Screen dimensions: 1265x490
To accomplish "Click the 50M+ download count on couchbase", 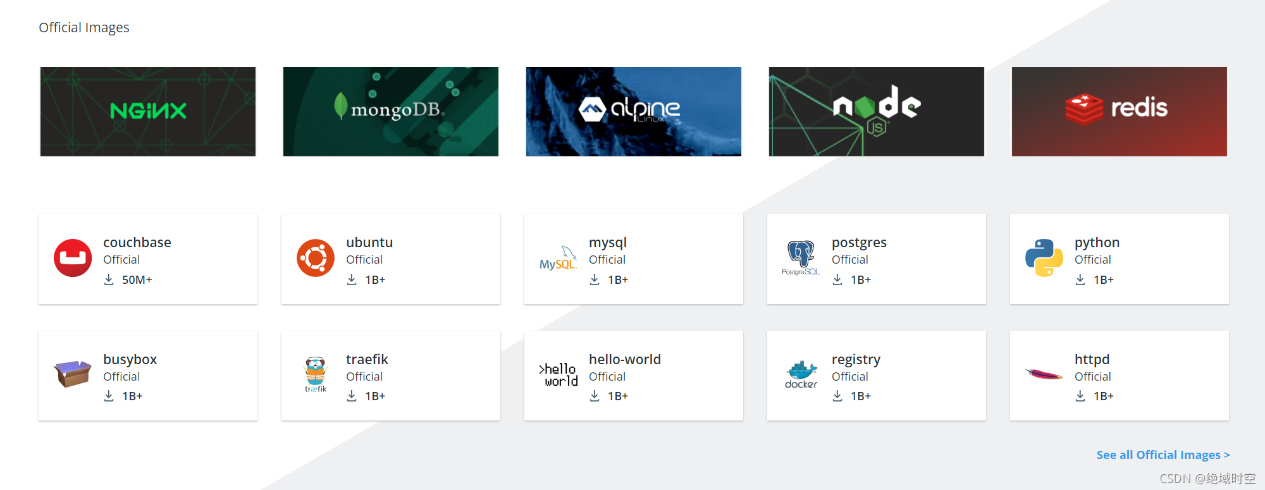I will click(x=137, y=279).
